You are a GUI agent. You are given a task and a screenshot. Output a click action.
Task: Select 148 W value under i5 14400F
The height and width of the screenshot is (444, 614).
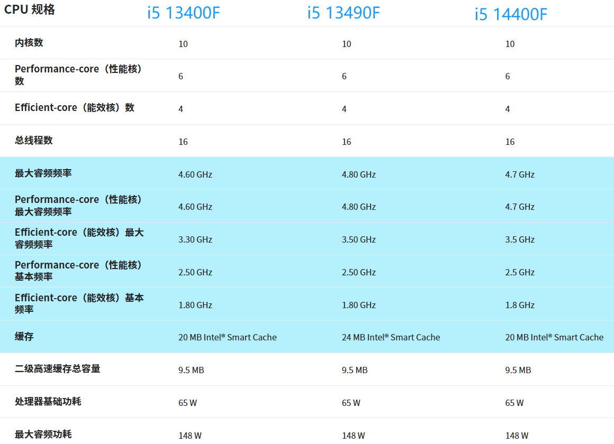[x=517, y=436]
